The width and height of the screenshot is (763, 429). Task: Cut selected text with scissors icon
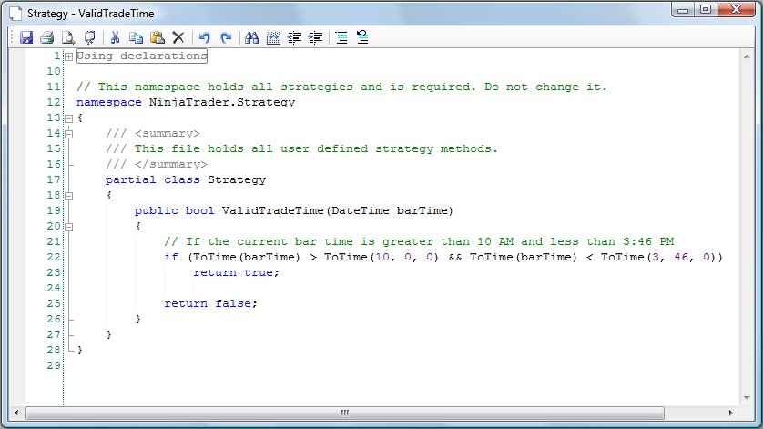click(116, 37)
